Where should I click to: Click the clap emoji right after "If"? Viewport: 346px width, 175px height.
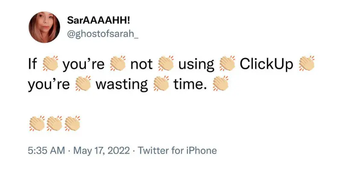(50, 64)
